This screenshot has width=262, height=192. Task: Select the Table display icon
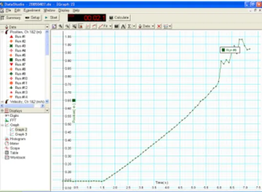(7, 153)
